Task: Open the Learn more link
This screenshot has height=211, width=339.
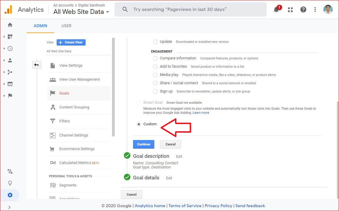Action: (x=201, y=113)
